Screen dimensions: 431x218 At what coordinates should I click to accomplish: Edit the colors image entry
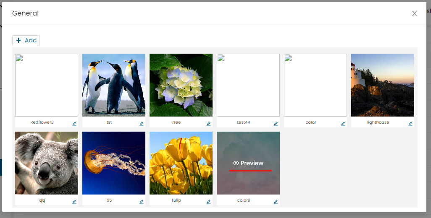tap(276, 202)
